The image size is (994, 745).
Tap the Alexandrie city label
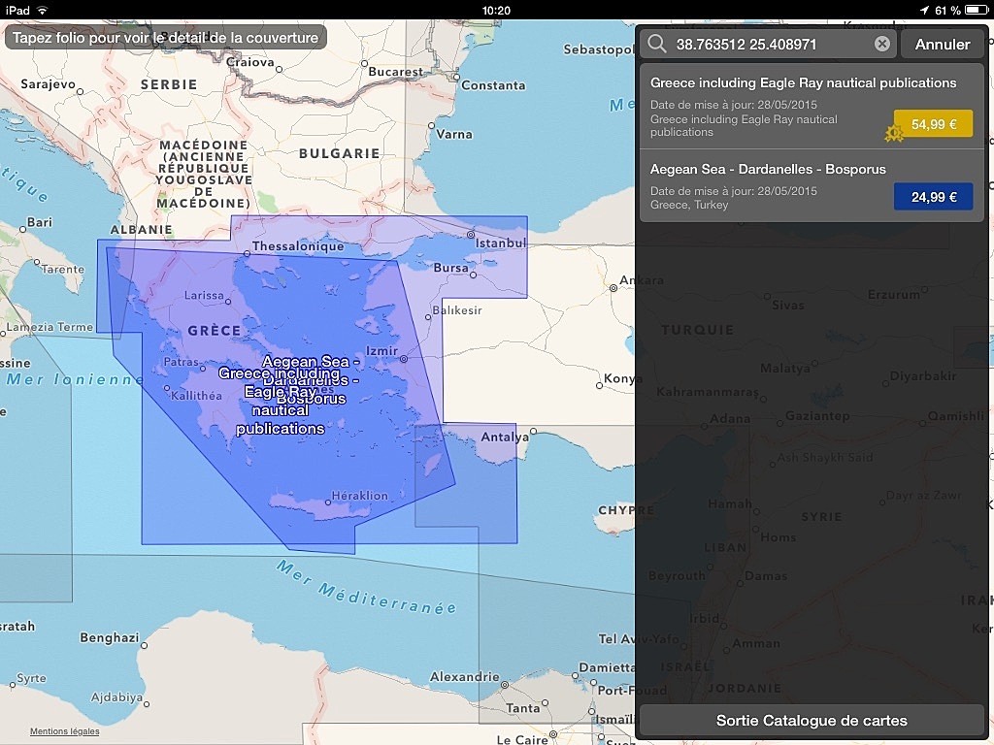465,676
